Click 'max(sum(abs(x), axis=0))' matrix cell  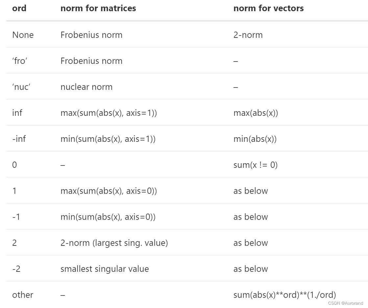109,191
